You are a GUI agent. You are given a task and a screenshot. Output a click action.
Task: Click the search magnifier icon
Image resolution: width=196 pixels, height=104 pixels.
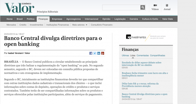click(x=143, y=7)
